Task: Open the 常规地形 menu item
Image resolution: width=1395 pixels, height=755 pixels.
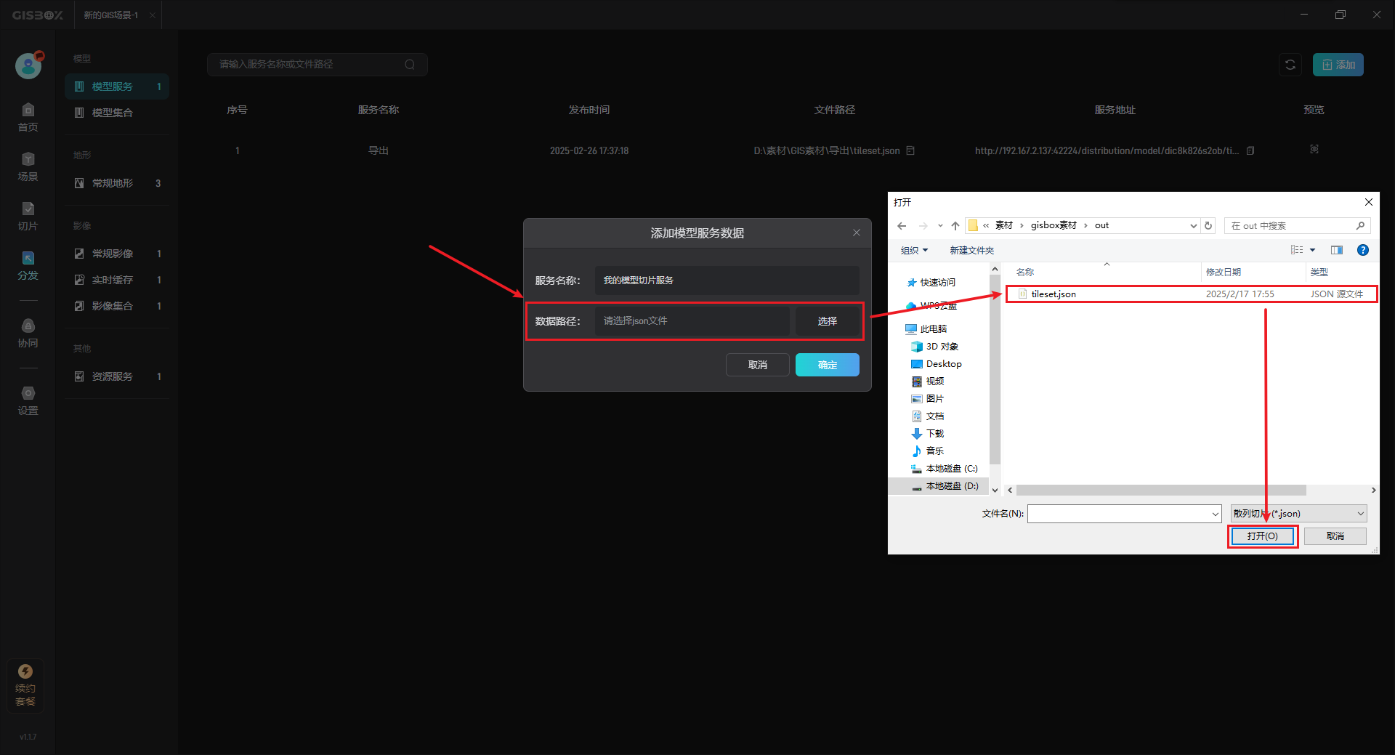Action: tap(117, 183)
